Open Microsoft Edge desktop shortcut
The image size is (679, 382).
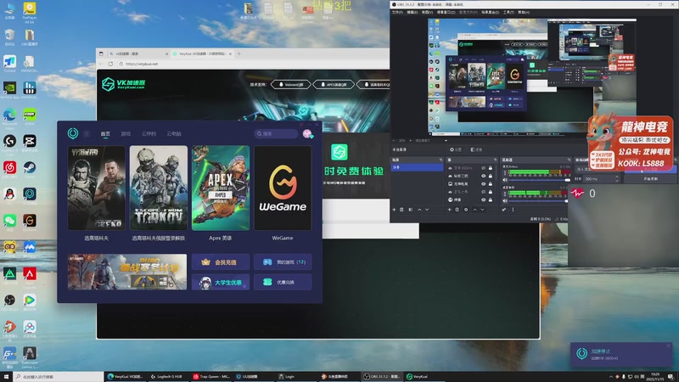9,115
